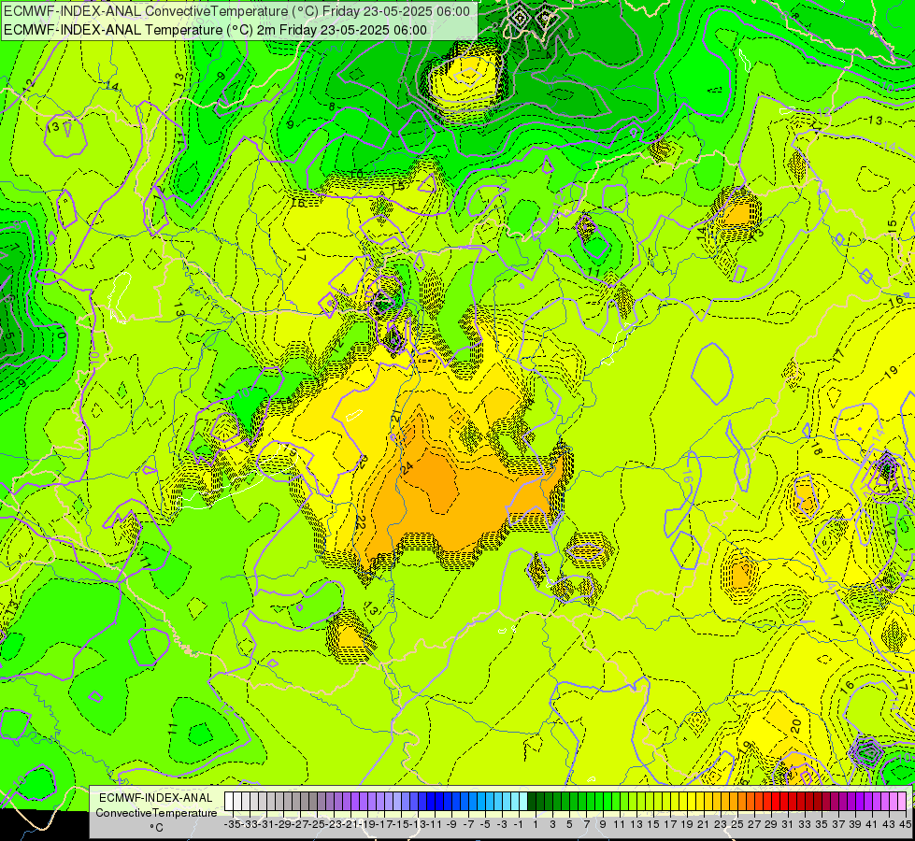Click the ConvectiveTemperature title line at top
915x841 pixels.
236,11
